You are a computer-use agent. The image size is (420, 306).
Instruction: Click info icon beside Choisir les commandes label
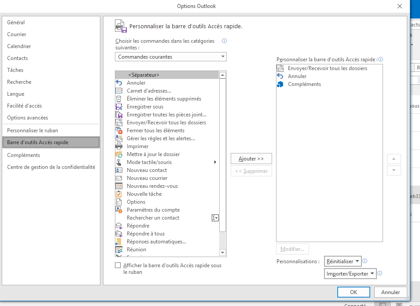point(225,41)
